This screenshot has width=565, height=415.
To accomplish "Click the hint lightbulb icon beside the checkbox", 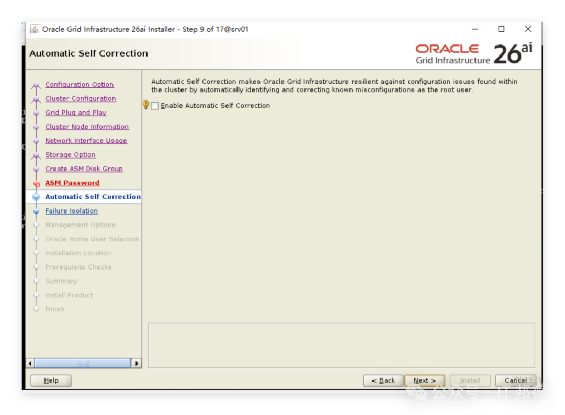I will pyautogui.click(x=146, y=105).
